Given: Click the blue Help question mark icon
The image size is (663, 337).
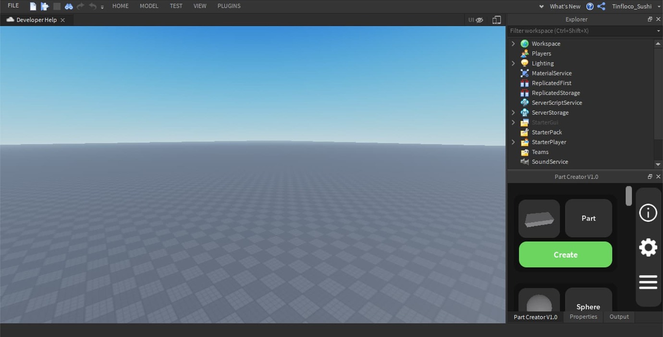Looking at the screenshot, I should 590,6.
